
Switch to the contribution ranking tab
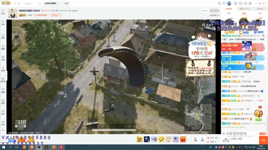(229, 9)
